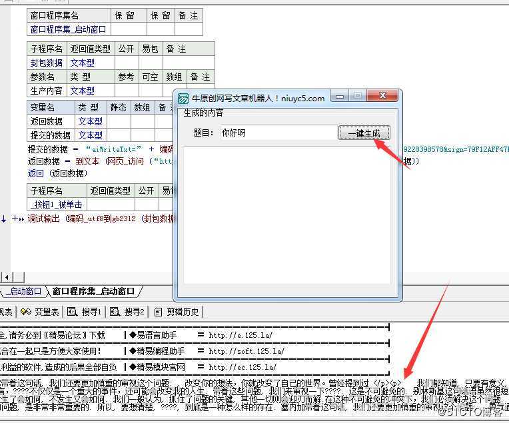Click the 文本型 type of 提交的数据 variable
Screen dimensions: 509x423
[91, 135]
